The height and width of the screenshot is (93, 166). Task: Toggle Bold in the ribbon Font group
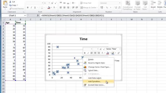click(x=28, y=7)
